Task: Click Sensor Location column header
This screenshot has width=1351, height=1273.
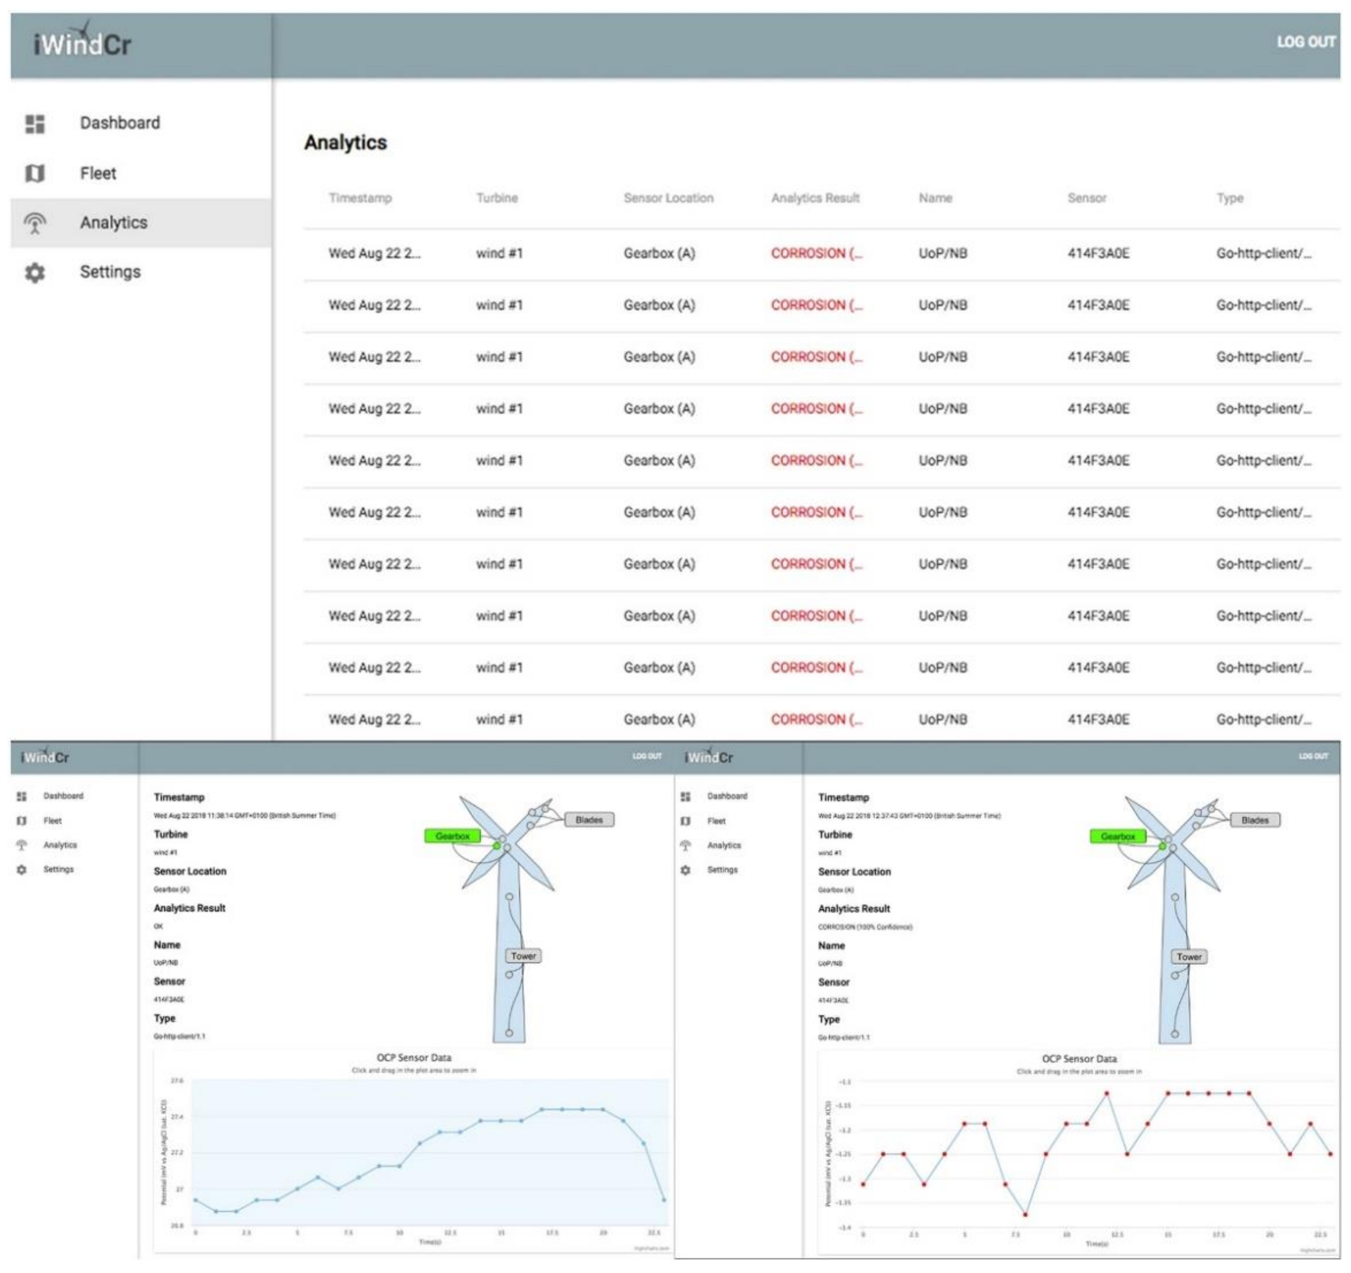Action: pyautogui.click(x=668, y=199)
